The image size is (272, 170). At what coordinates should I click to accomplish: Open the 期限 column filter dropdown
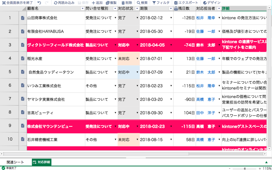170,8
